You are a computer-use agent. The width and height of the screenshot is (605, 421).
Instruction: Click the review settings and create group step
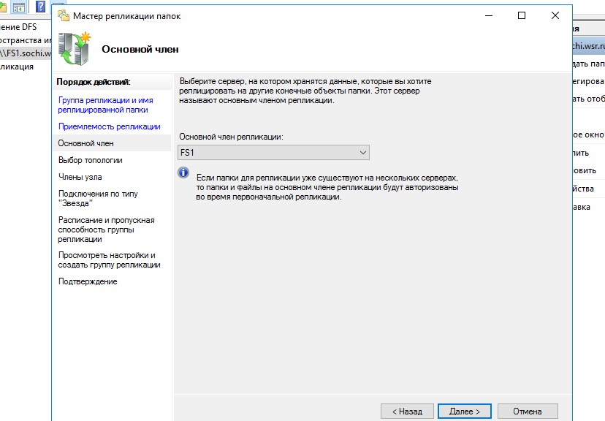point(109,260)
